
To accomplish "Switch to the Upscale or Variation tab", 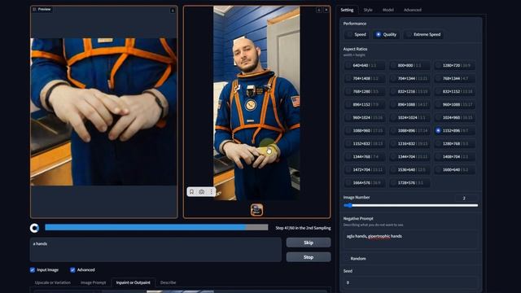I will [x=52, y=282].
